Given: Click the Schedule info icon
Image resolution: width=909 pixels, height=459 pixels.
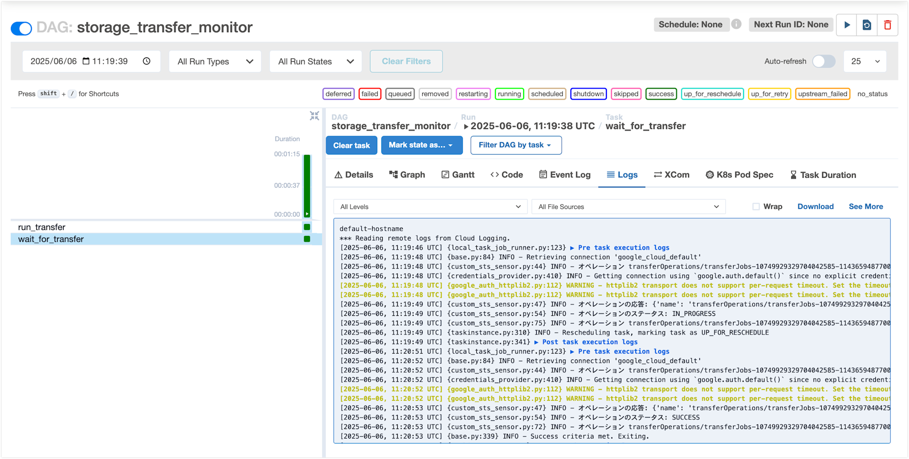Looking at the screenshot, I should click(x=736, y=24).
